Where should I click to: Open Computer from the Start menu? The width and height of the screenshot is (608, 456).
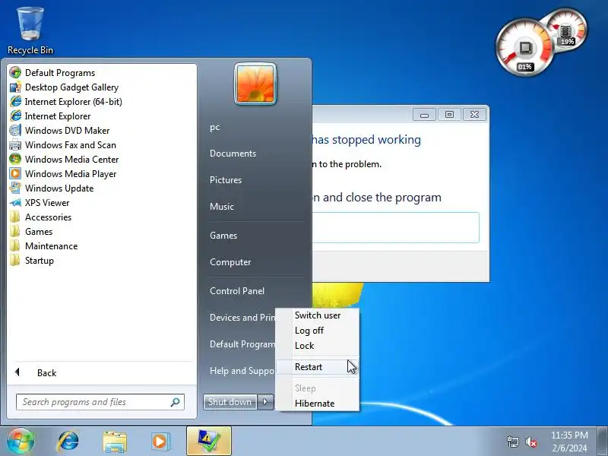(x=230, y=262)
